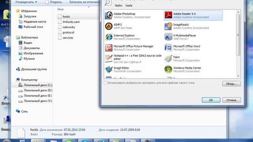
Task: Open the Изображения library
Action: pos(31,53)
